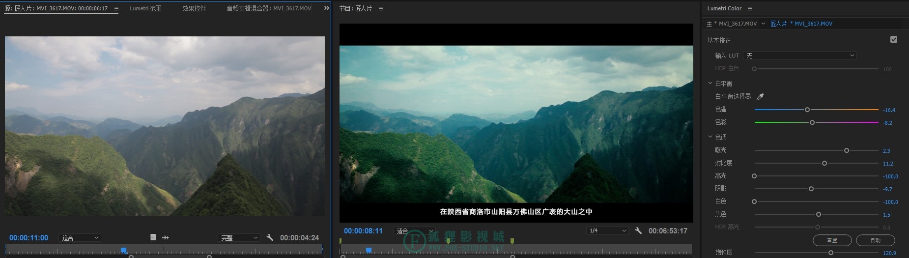
Task: Select the 主 * MVI_3617.MOV master tab
Action: [732, 24]
